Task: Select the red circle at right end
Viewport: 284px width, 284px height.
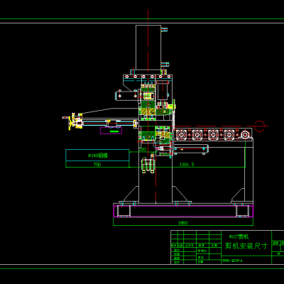Action: [260, 126]
